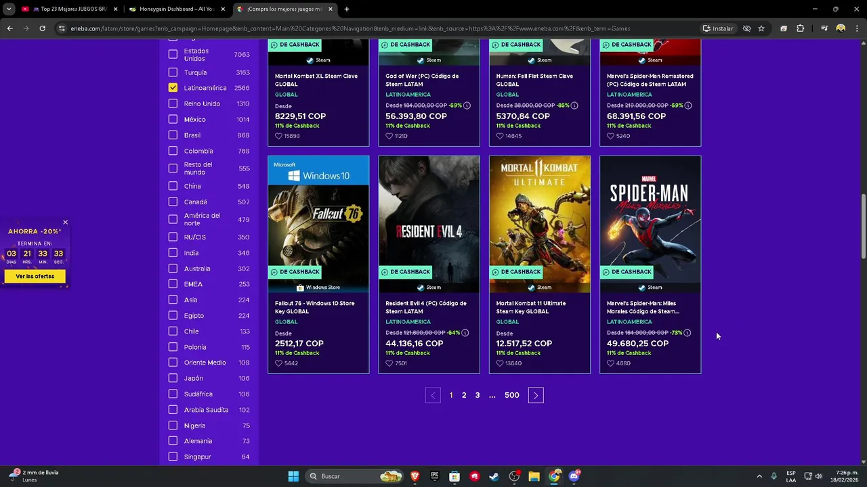
Task: Open Mortal Kombat XL Steam Clave title
Action: point(316,80)
